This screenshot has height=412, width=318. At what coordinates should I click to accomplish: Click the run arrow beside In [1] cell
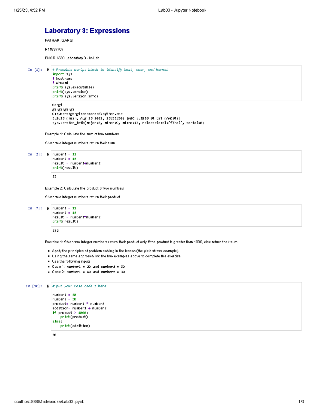pos(48,70)
